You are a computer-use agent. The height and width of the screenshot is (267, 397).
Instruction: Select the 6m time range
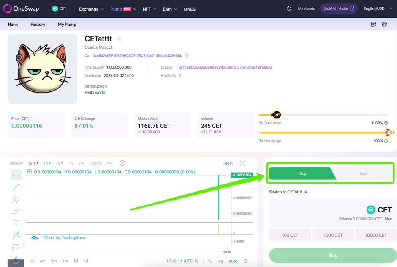(x=43, y=261)
